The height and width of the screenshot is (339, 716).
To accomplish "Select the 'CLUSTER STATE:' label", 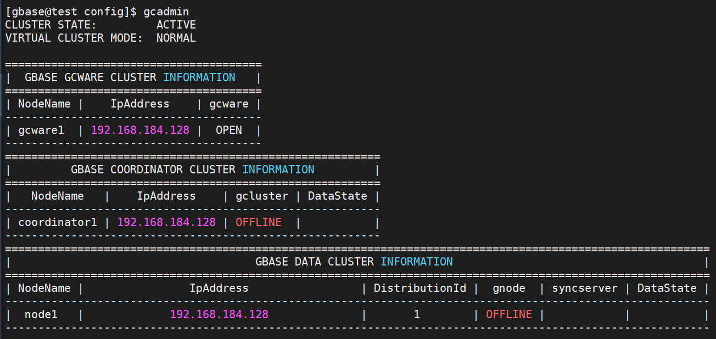I will [x=51, y=25].
